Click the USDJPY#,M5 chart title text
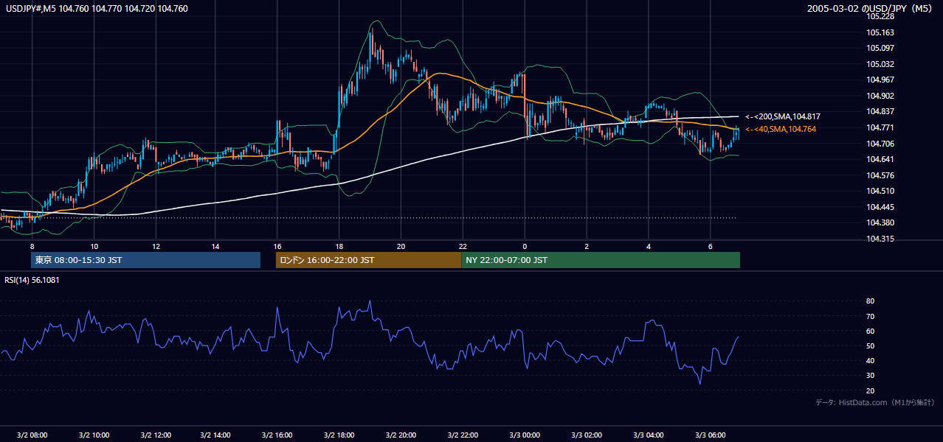Screen dimensions: 943x442 click(x=97, y=9)
